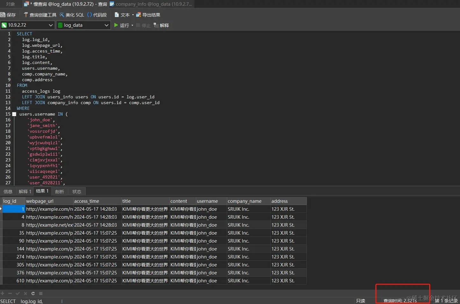This screenshot has height=304, width=460.
Task: Click the disabled 停止 stop button
Action: point(143,25)
